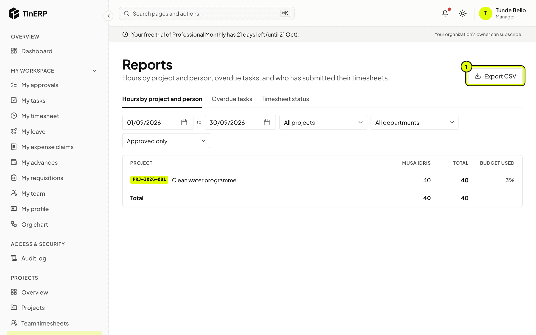
Task: Open the notifications bell
Action: tap(445, 13)
